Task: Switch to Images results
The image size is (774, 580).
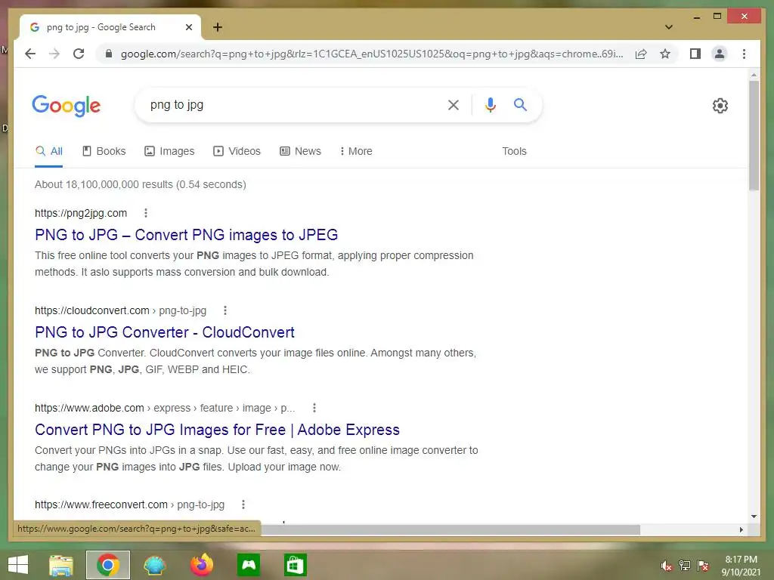Action: [169, 151]
